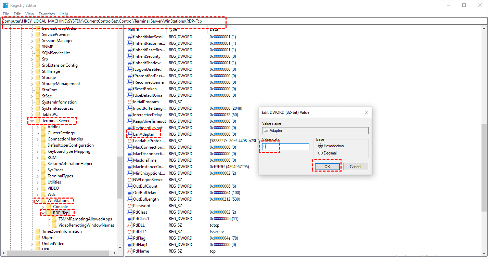Click the Registry Editor title bar icon
The width and height of the screenshot is (488, 257).
coord(5,5)
